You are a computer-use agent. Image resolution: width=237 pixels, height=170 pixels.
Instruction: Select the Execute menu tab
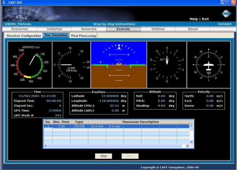(x=123, y=29)
